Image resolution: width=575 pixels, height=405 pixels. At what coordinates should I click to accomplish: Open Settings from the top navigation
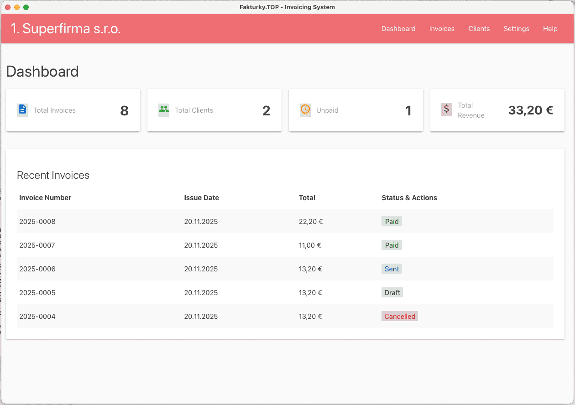516,29
